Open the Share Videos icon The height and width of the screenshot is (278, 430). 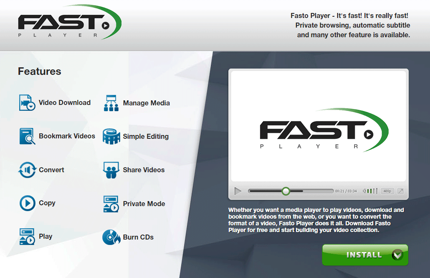pyautogui.click(x=111, y=170)
